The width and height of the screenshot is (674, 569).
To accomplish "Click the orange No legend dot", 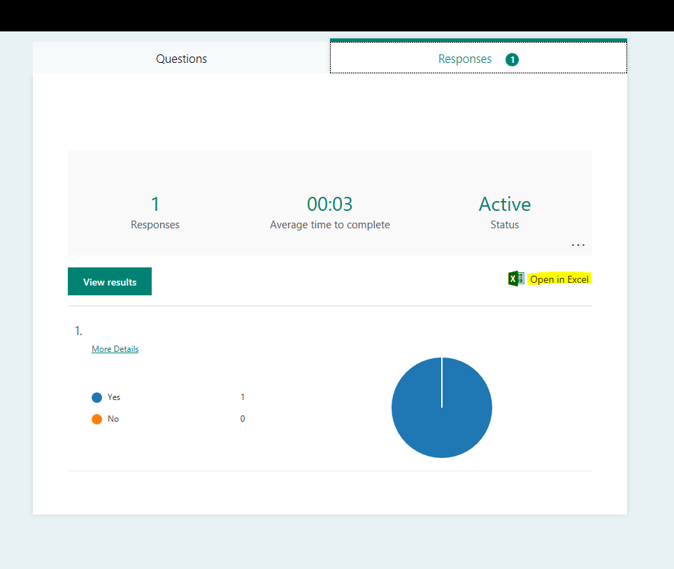I will (96, 419).
